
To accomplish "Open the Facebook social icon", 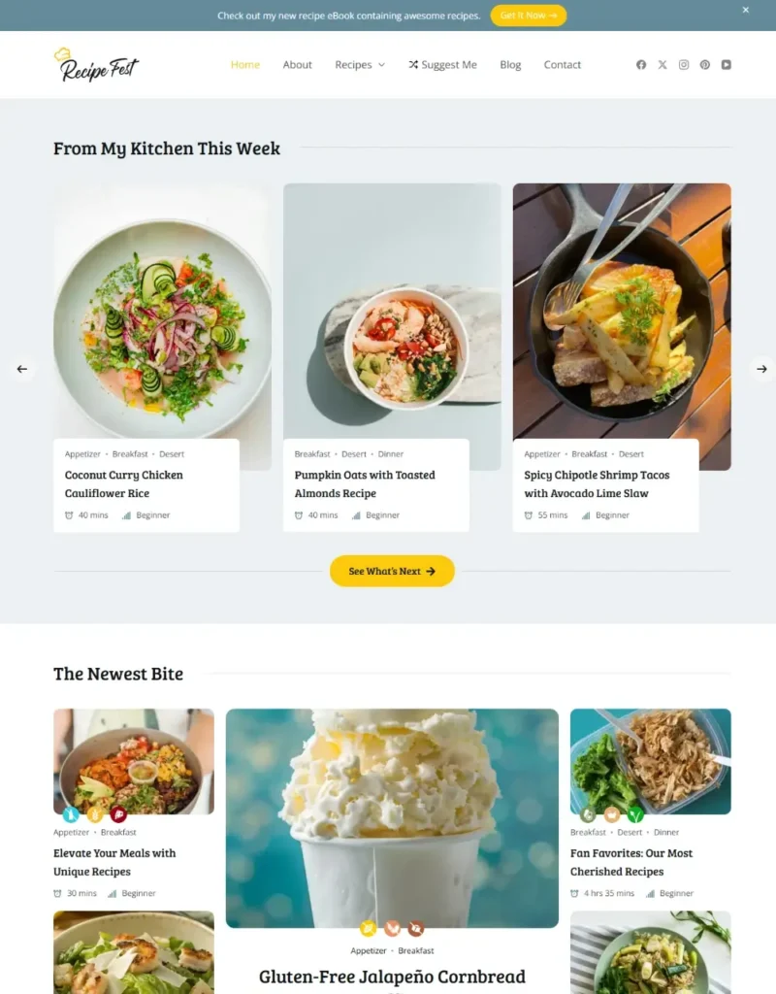I will tap(641, 65).
